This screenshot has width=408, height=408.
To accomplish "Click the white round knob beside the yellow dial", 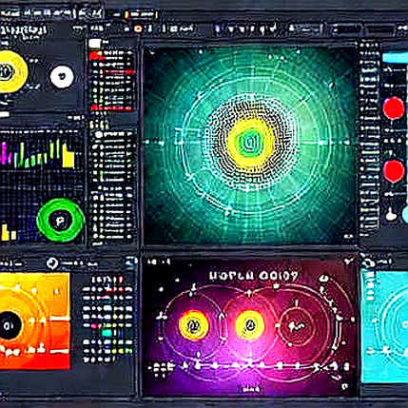I will (62, 77).
